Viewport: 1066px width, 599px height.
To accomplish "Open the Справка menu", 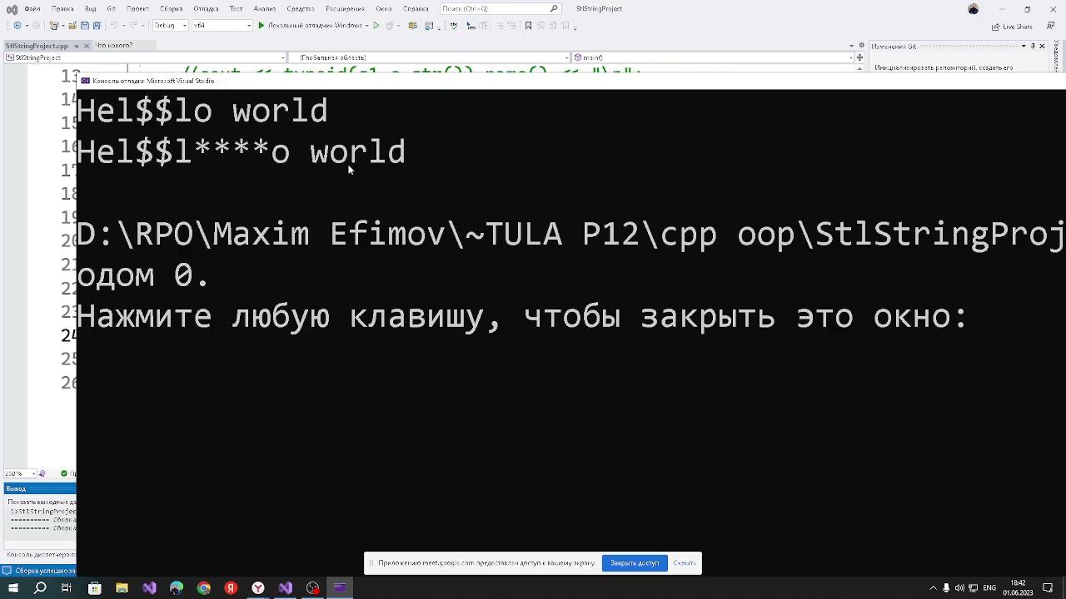I will pos(416,8).
